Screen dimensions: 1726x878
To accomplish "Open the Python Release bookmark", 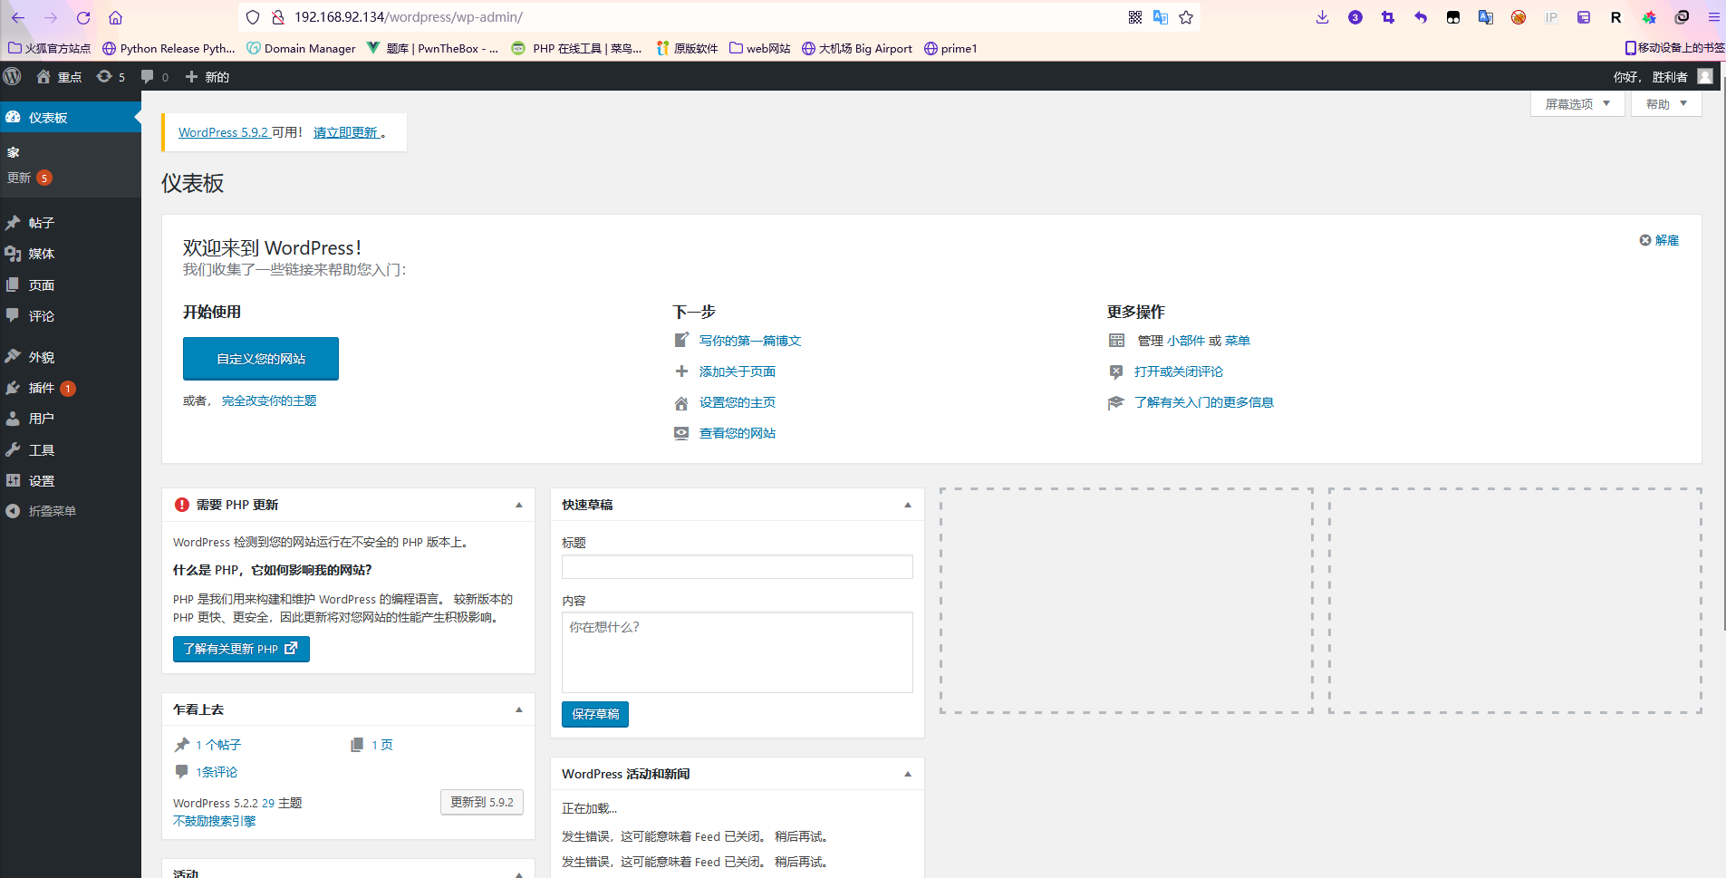I will click(169, 48).
